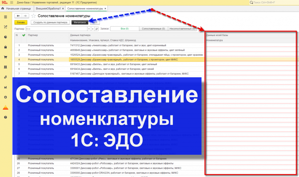The image size is (299, 177).
Task: Click row number 5 cell
Action: coord(19,64)
